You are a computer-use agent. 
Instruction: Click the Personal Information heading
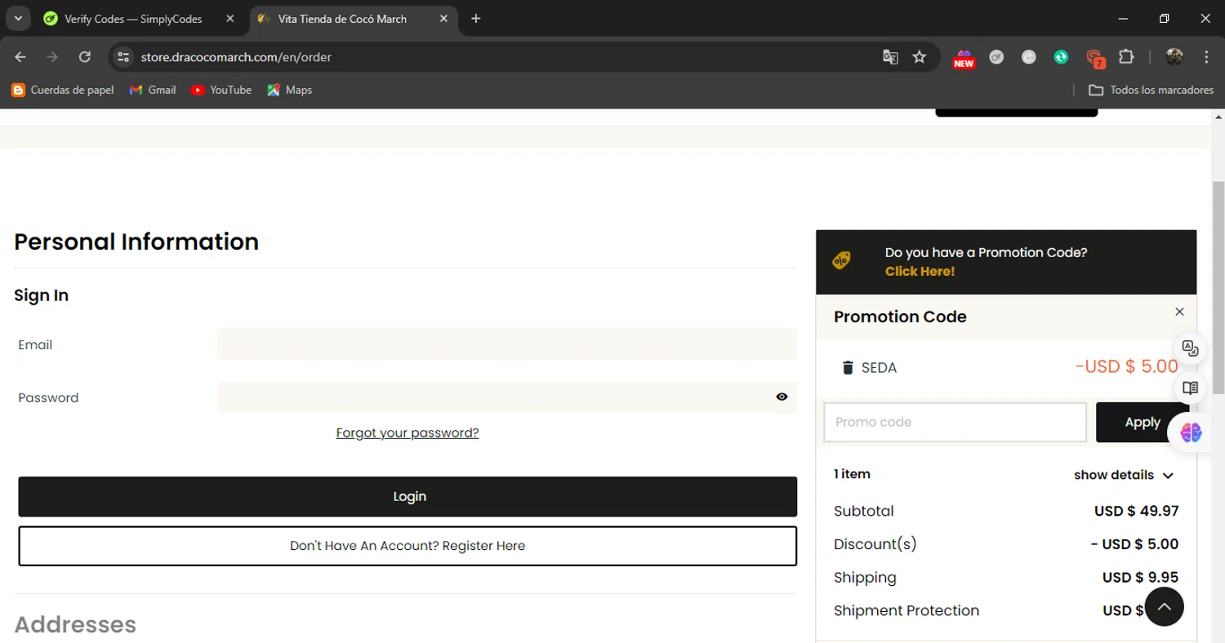(136, 242)
